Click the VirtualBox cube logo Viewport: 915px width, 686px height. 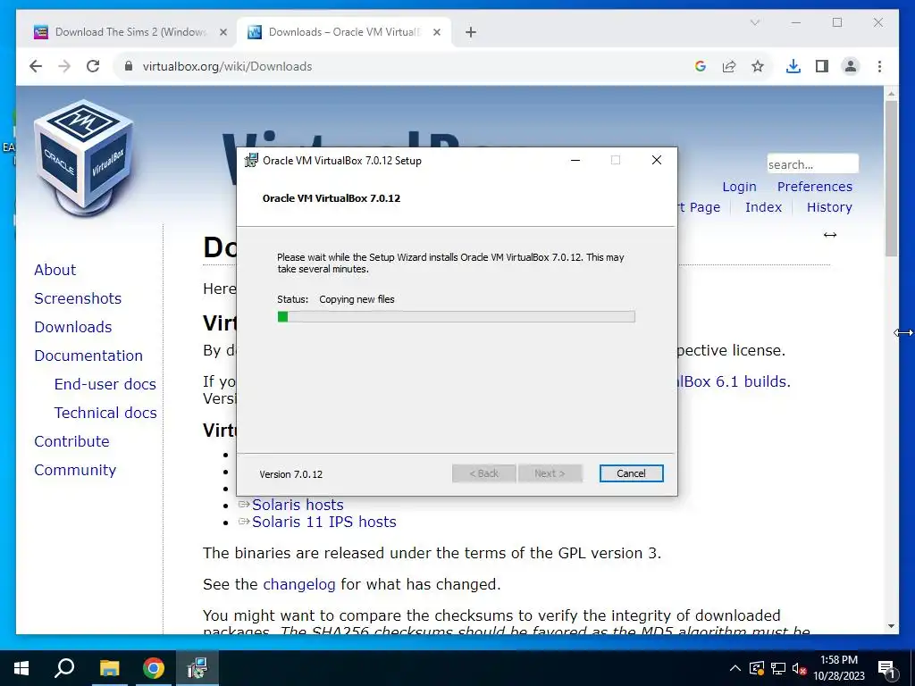83,157
